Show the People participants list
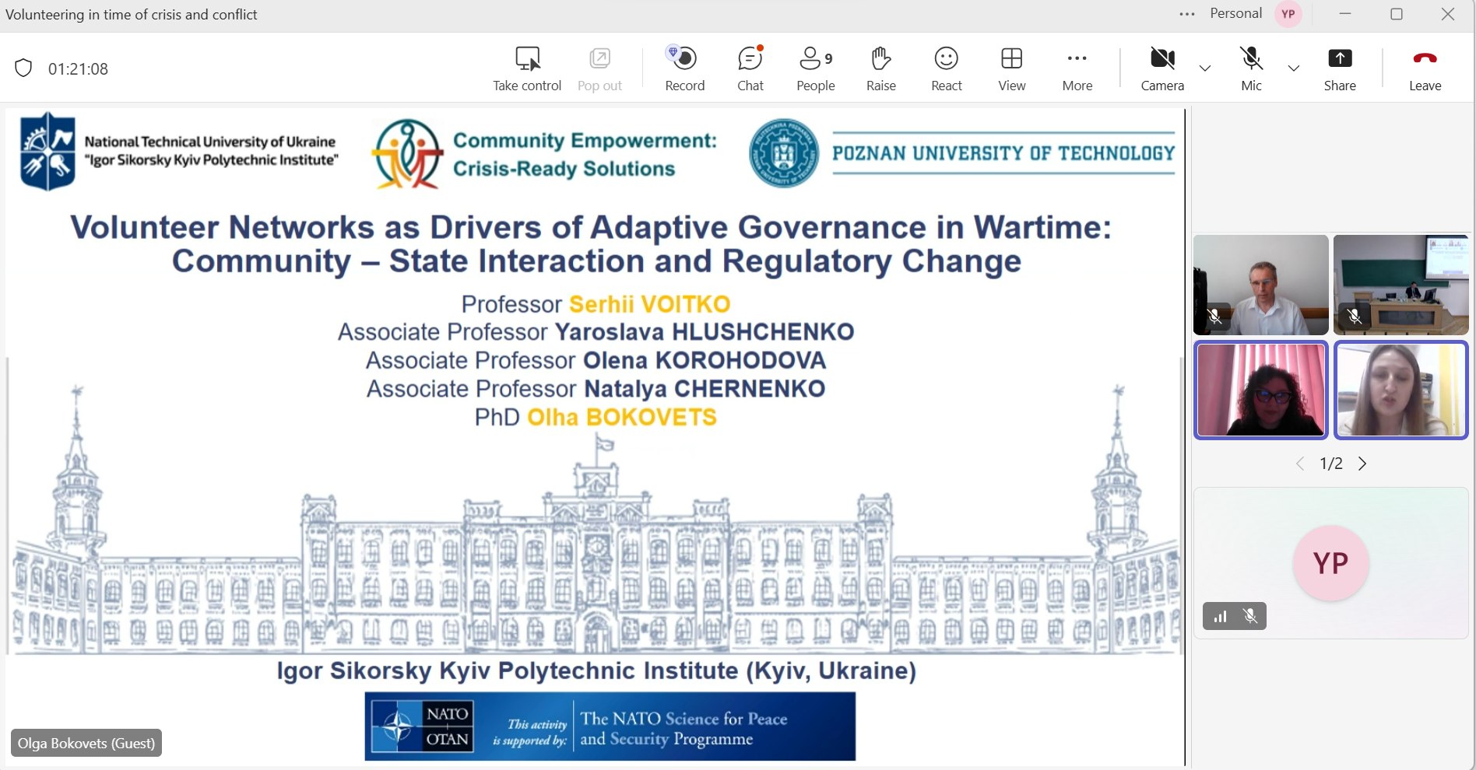Screen dimensions: 1476x770 point(815,68)
